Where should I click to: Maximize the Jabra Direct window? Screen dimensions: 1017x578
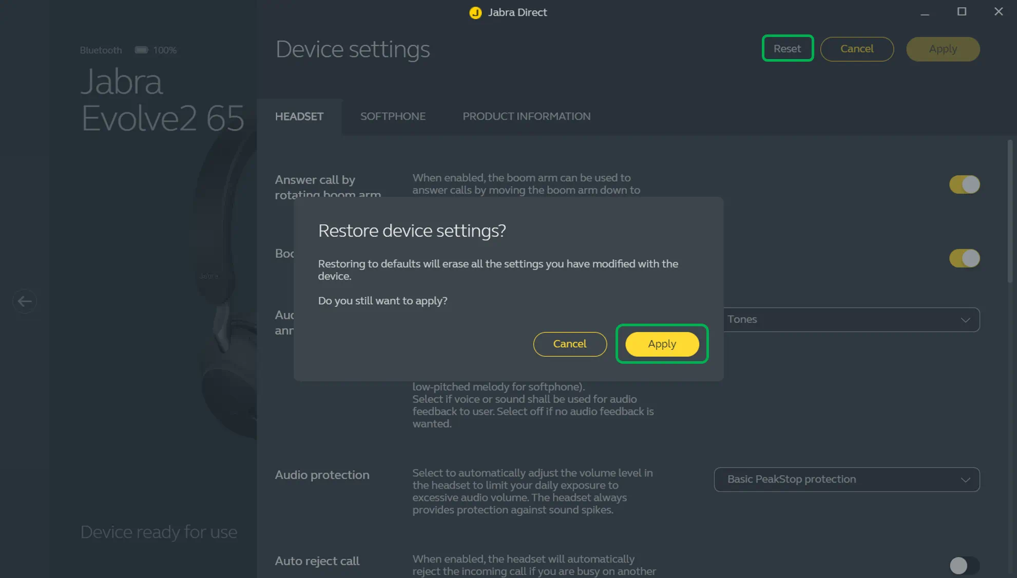pyautogui.click(x=962, y=12)
